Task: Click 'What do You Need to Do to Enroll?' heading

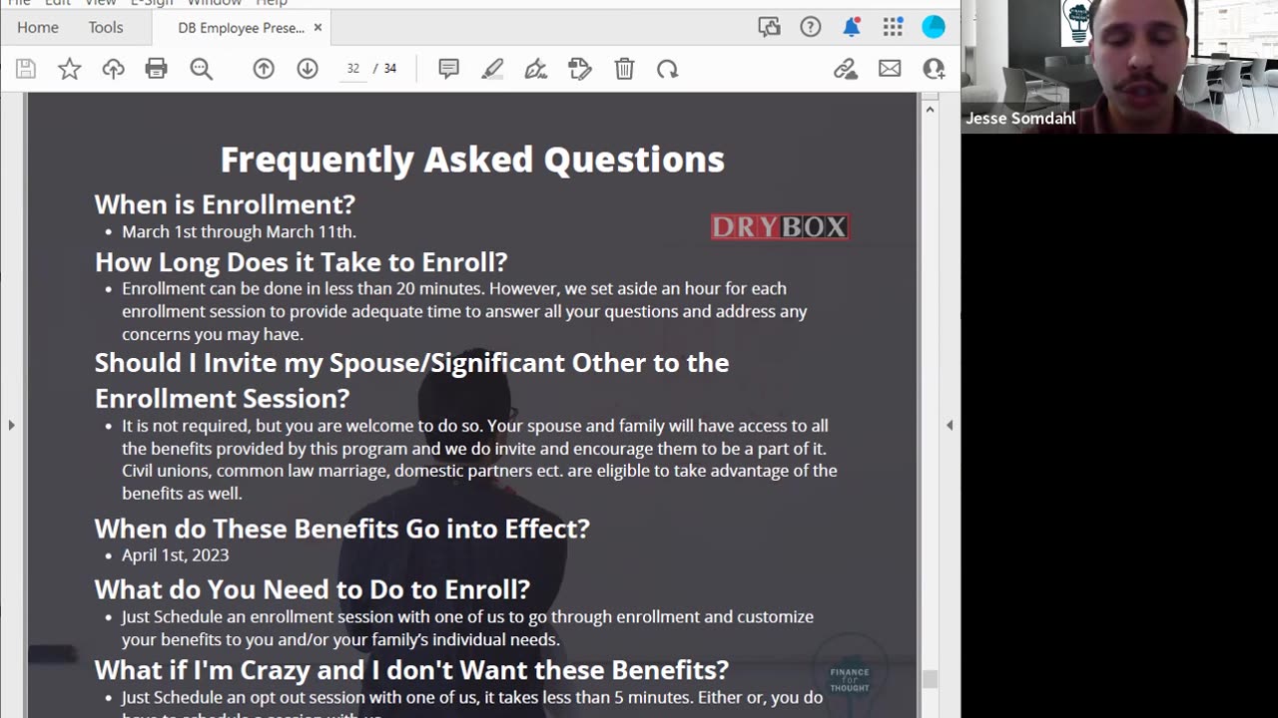Action: click(313, 588)
